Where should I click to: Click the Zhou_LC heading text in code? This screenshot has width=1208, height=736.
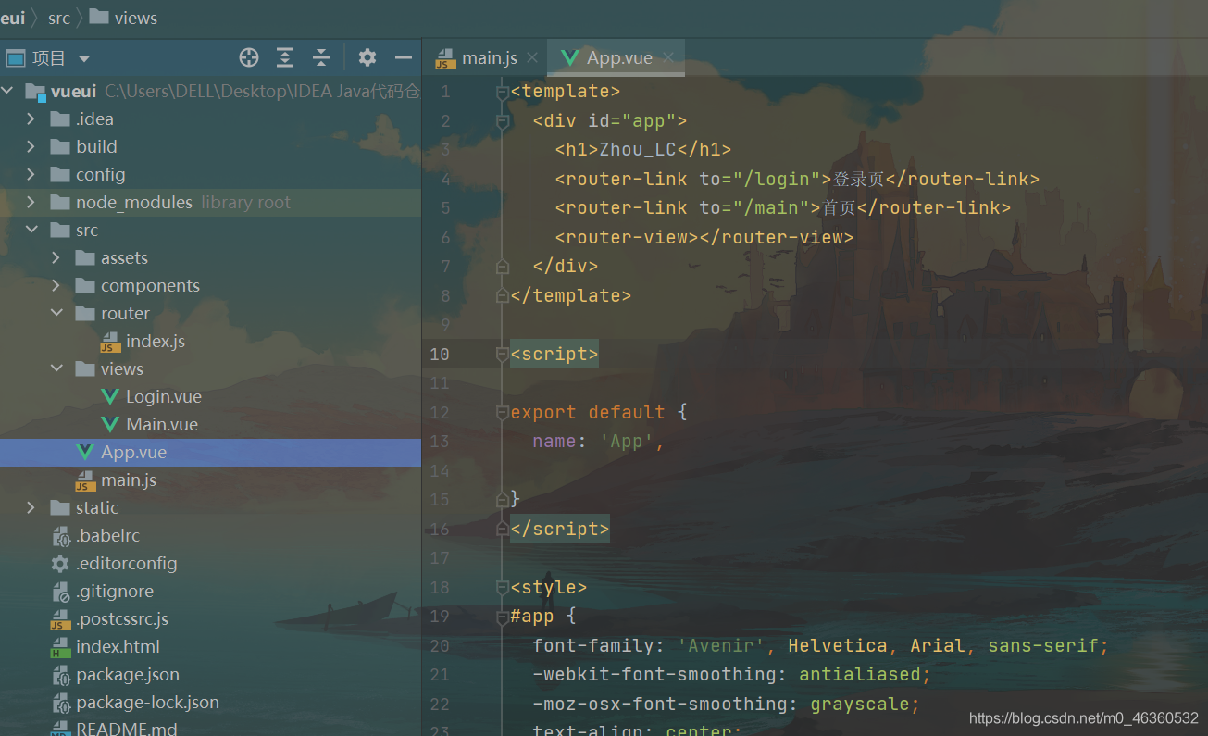[638, 150]
